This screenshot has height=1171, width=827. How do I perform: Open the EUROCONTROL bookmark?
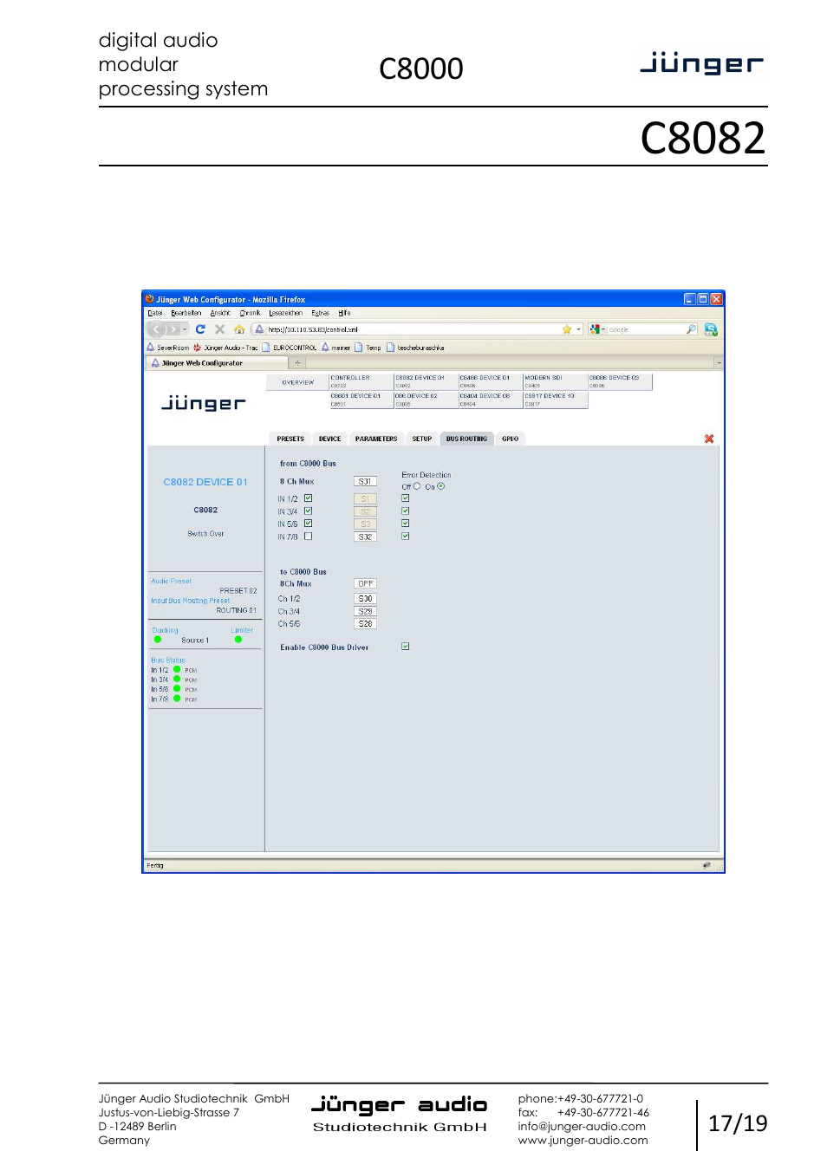coord(290,348)
